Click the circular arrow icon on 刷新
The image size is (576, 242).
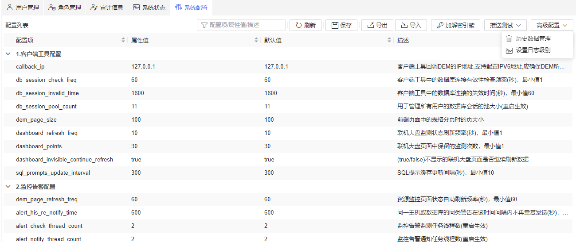pos(299,25)
